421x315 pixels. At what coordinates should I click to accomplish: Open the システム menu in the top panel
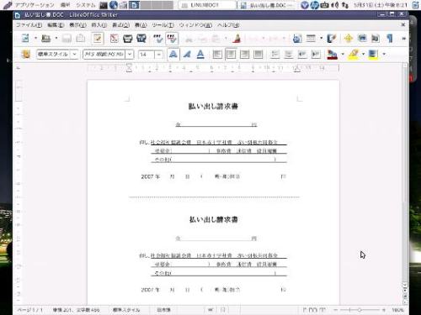pyautogui.click(x=86, y=5)
